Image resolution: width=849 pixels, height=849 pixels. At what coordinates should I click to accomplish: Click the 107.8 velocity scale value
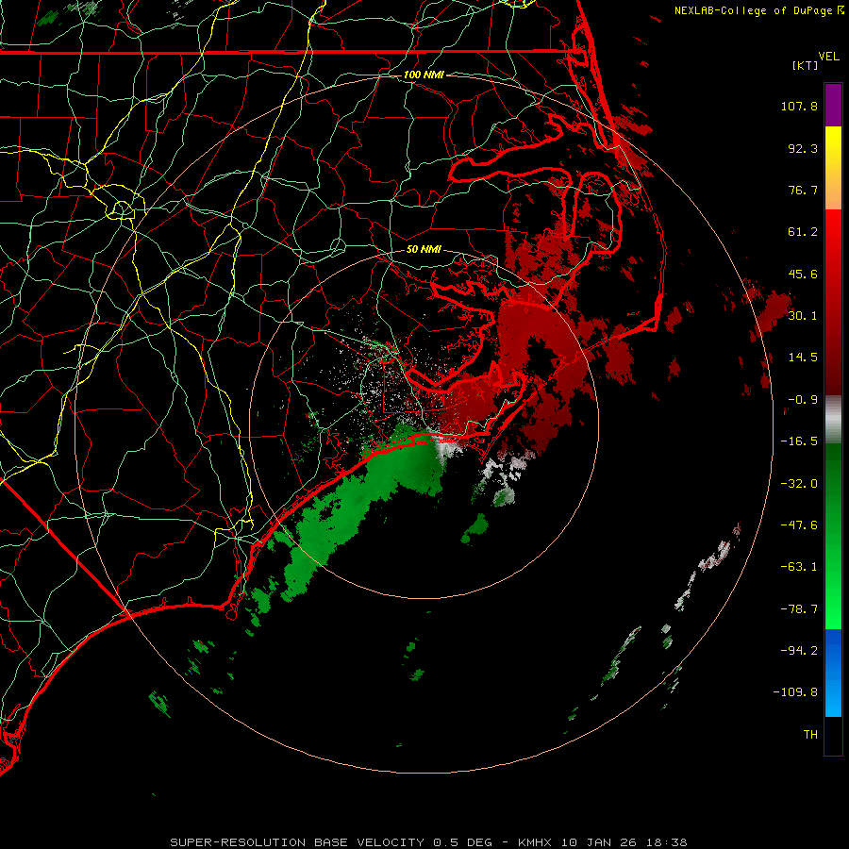coord(799,106)
